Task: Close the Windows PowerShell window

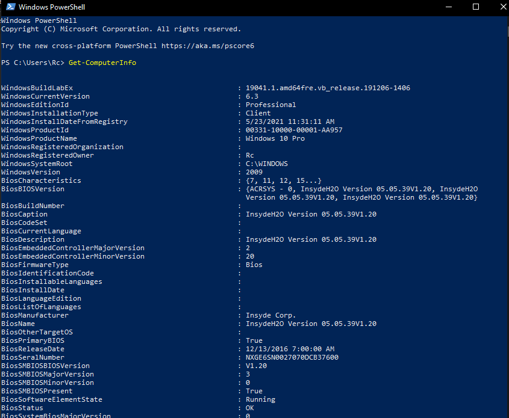Action: point(503,7)
